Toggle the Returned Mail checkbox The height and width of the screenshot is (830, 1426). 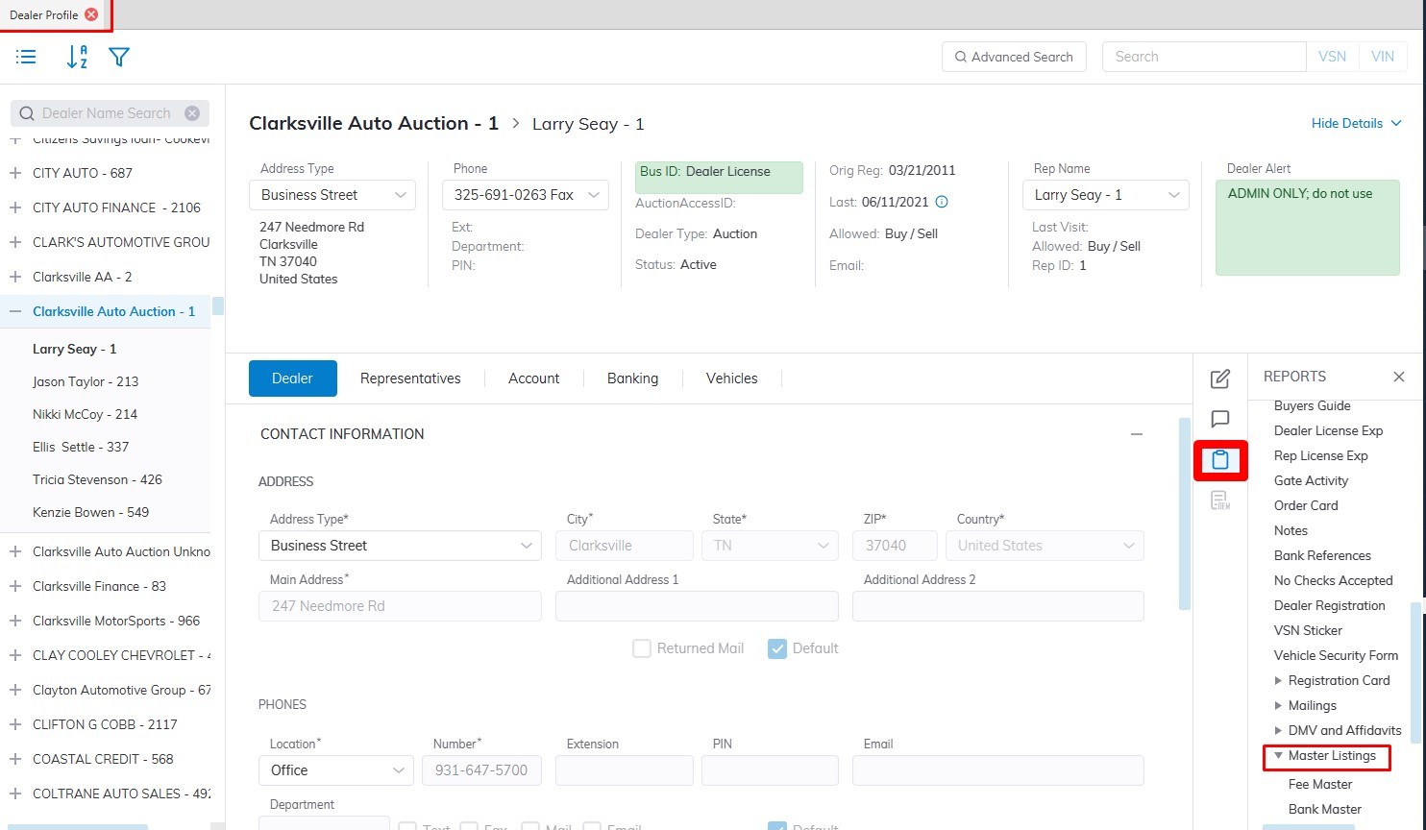[x=642, y=648]
